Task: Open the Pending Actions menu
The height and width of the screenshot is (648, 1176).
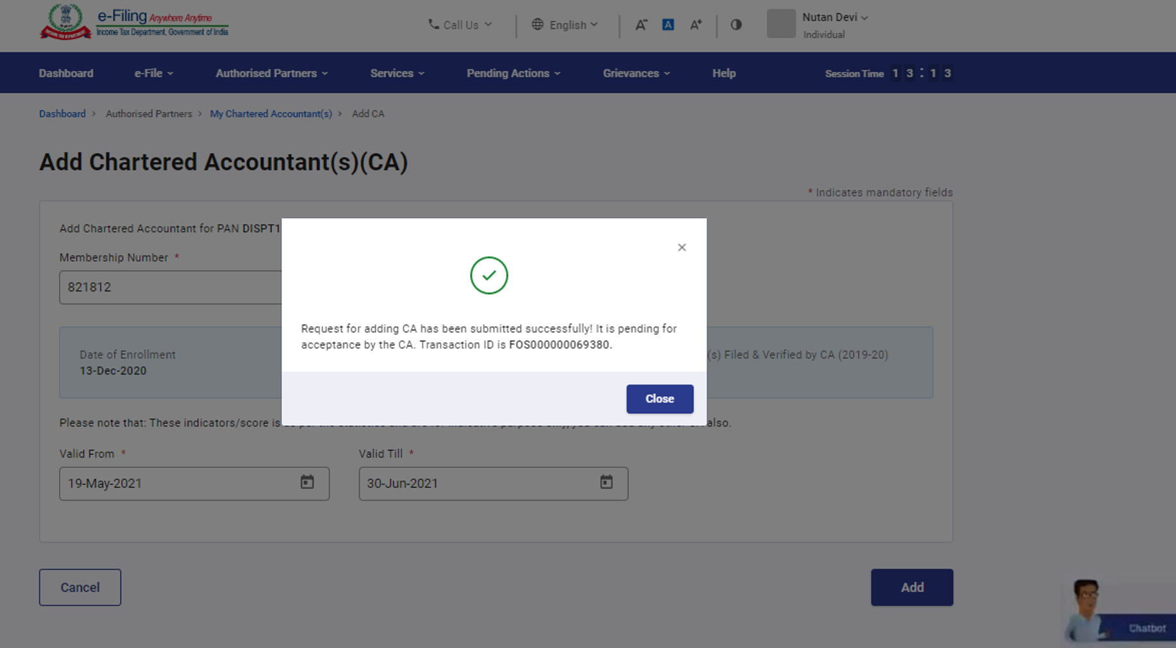Action: (x=513, y=73)
